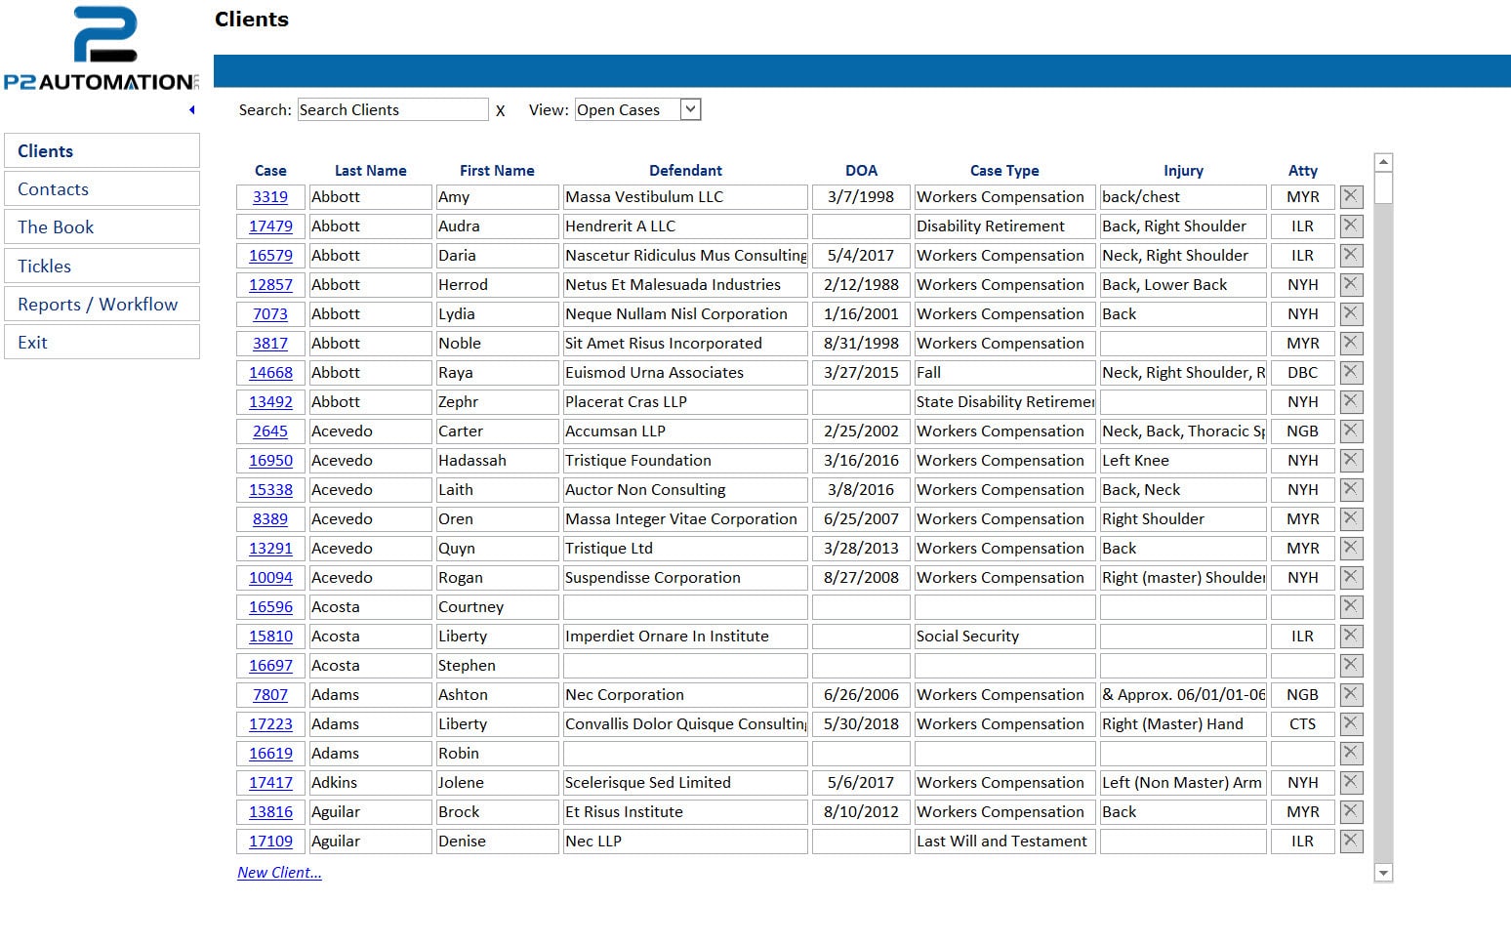Go to Contacts in the sidebar
The height and width of the screenshot is (945, 1511).
102,188
